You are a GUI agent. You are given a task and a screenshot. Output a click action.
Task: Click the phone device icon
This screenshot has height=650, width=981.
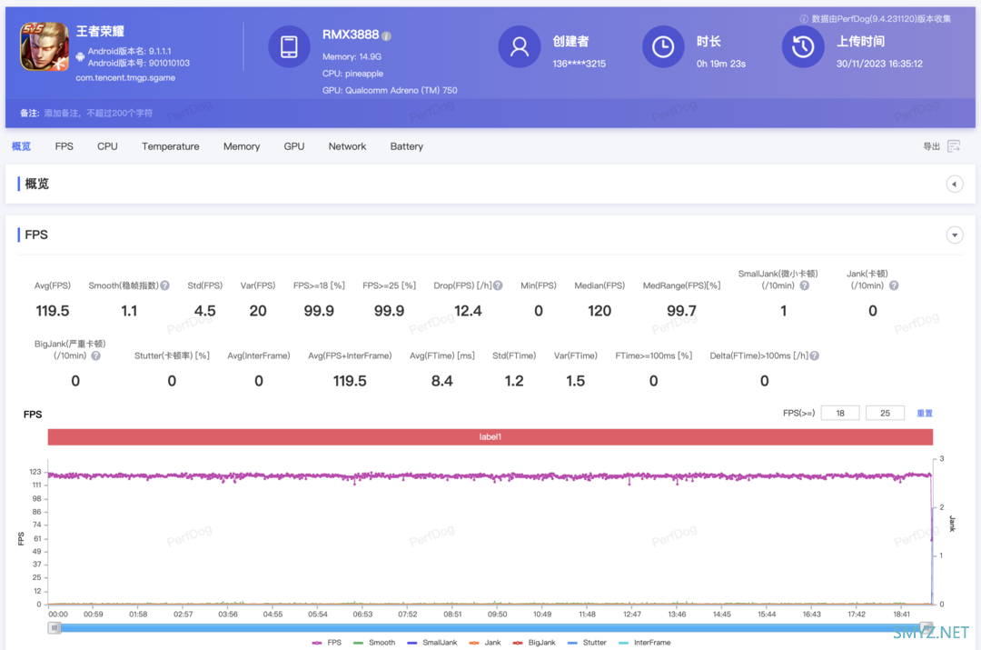(289, 46)
